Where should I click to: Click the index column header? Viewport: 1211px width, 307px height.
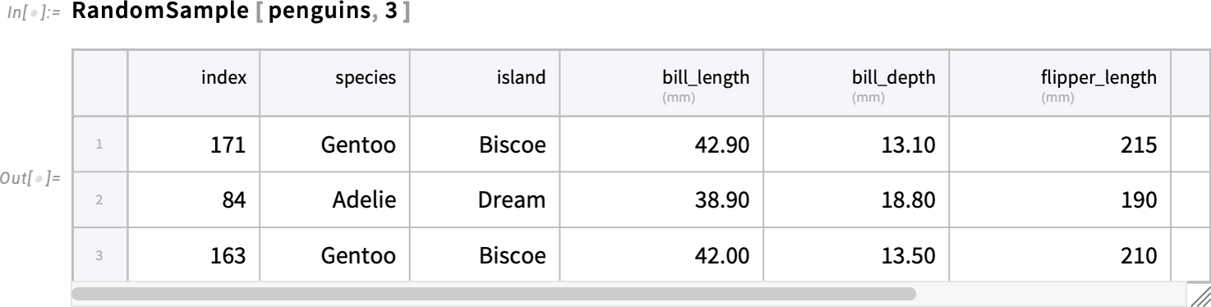click(194, 83)
